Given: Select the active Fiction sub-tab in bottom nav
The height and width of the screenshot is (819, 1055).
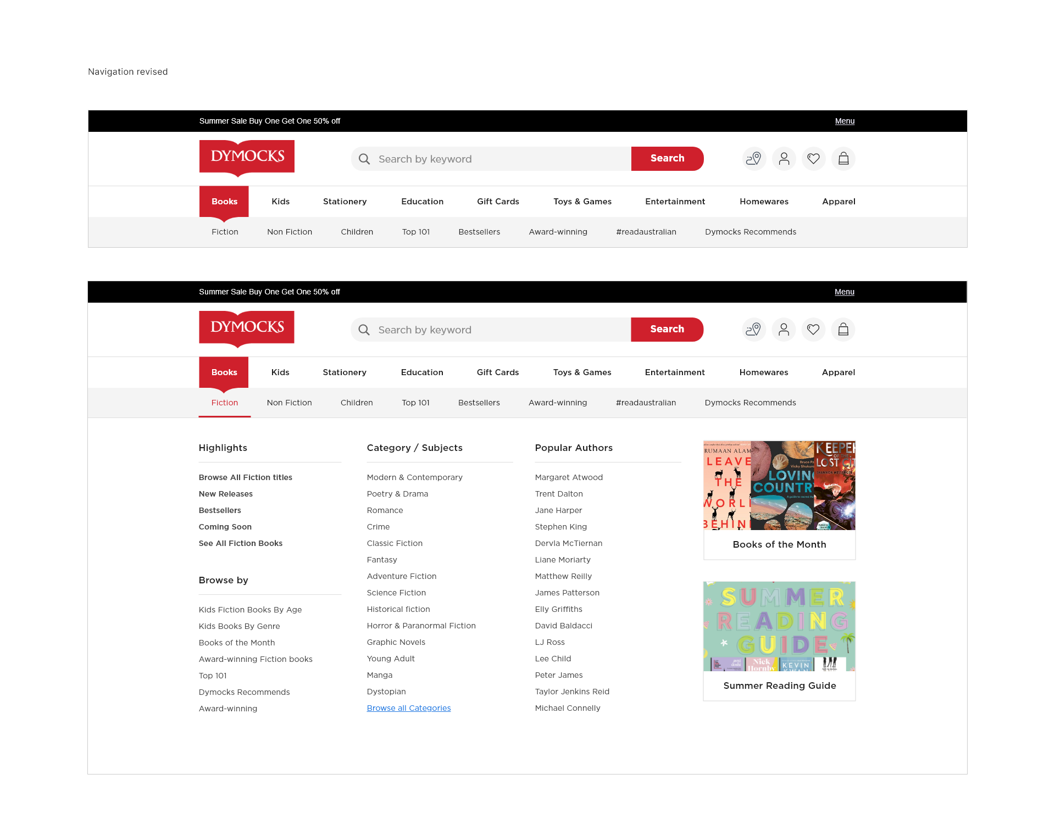Looking at the screenshot, I should pyautogui.click(x=225, y=403).
